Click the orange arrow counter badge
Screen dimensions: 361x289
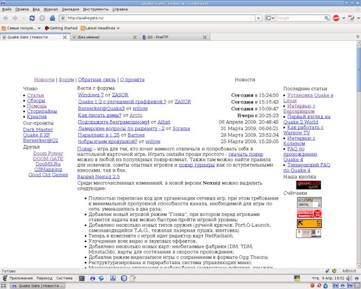point(309,223)
